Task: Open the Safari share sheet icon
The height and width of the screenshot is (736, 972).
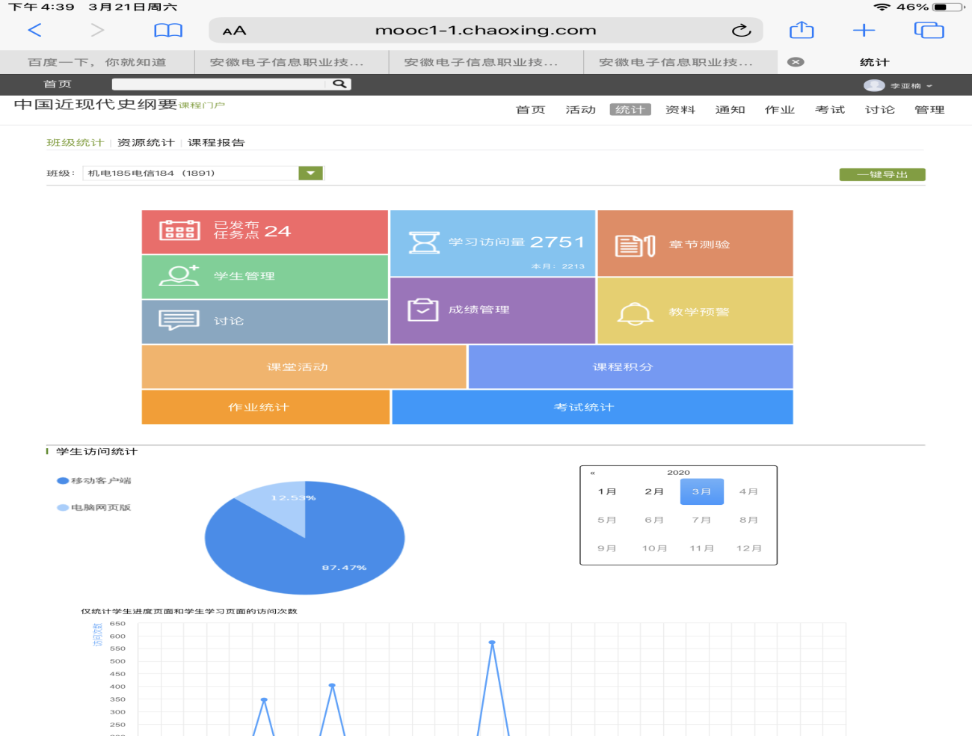Action: point(802,30)
